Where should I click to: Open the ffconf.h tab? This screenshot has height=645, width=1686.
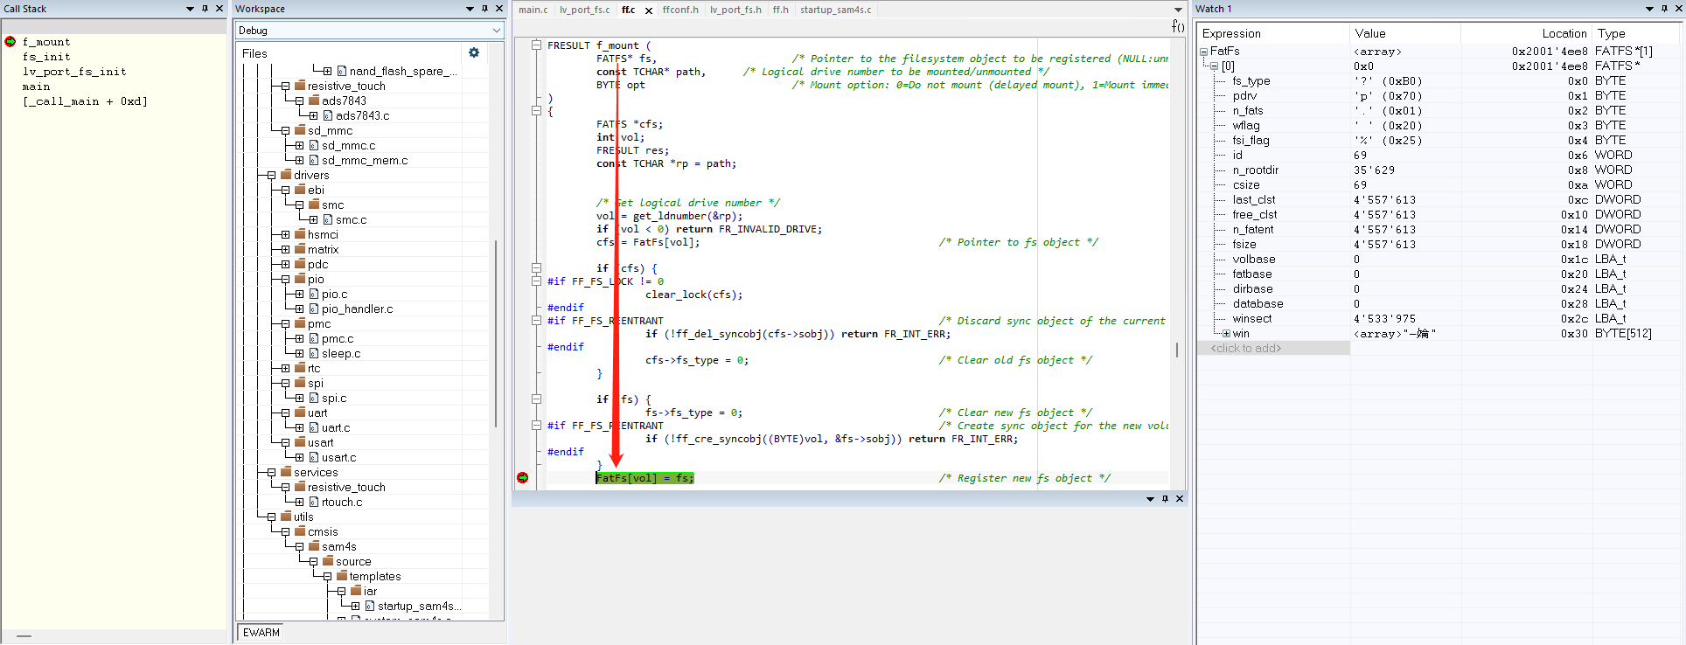(680, 10)
